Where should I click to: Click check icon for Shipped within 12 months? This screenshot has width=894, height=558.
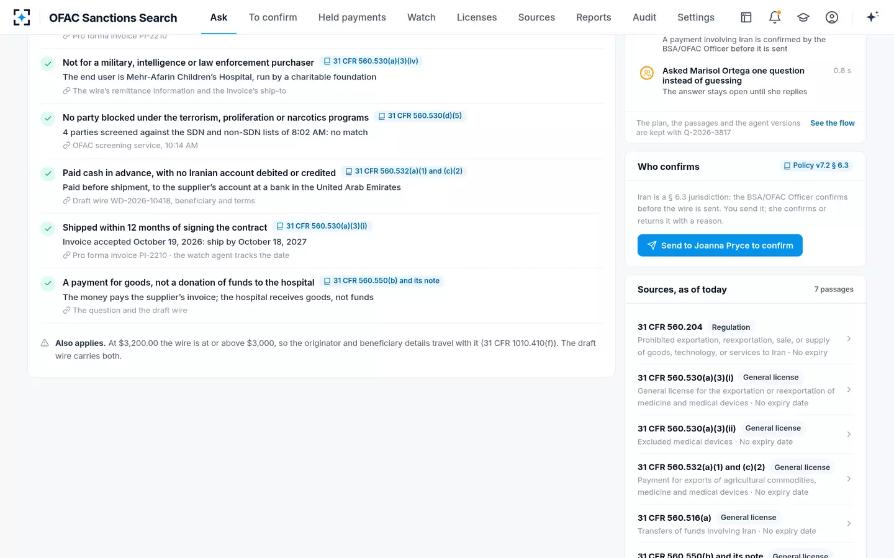click(x=48, y=228)
